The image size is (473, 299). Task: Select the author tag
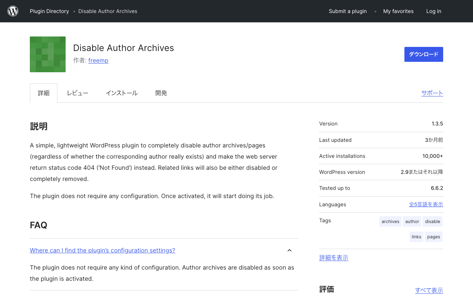pos(412,222)
